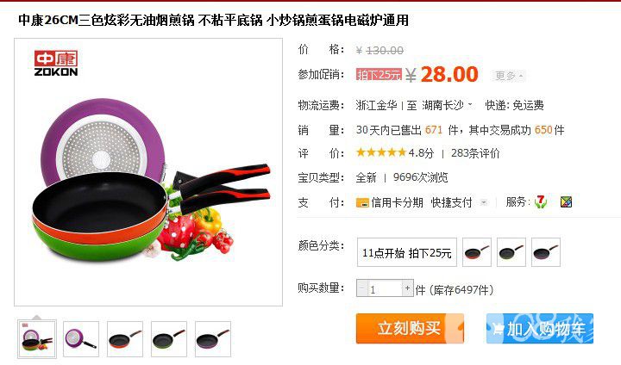The image size is (621, 365).
Task: Open the 283条评价 reviews link
Action: [x=475, y=153]
